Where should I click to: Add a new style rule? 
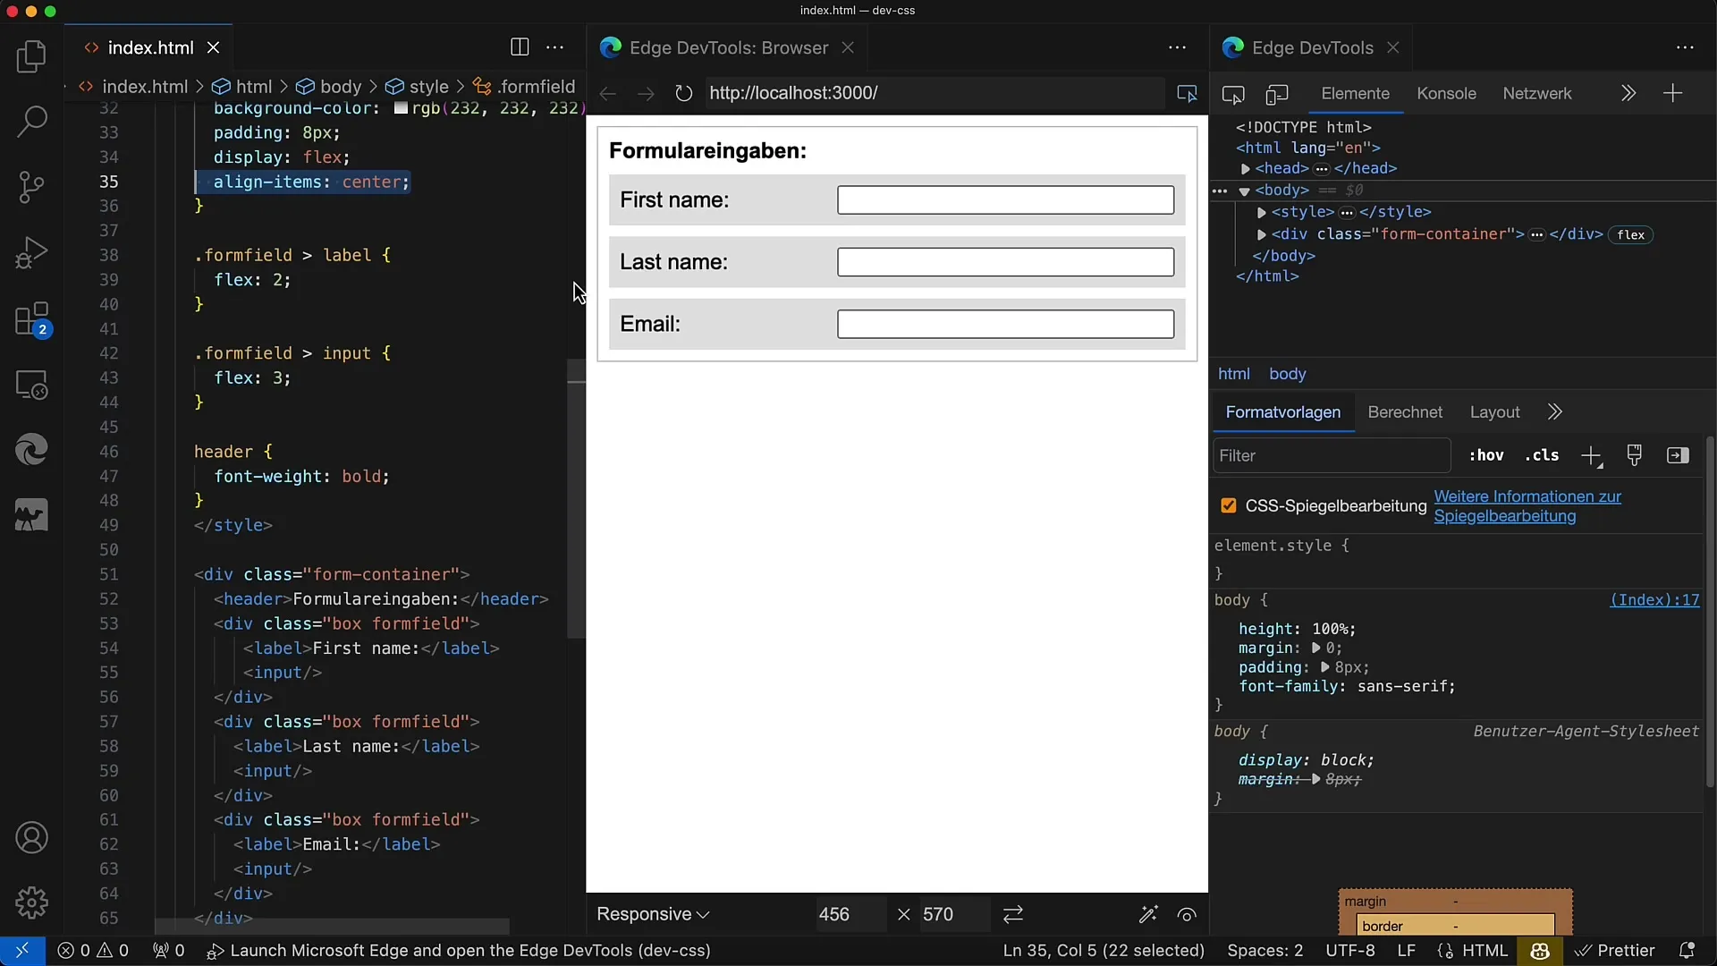(1591, 456)
